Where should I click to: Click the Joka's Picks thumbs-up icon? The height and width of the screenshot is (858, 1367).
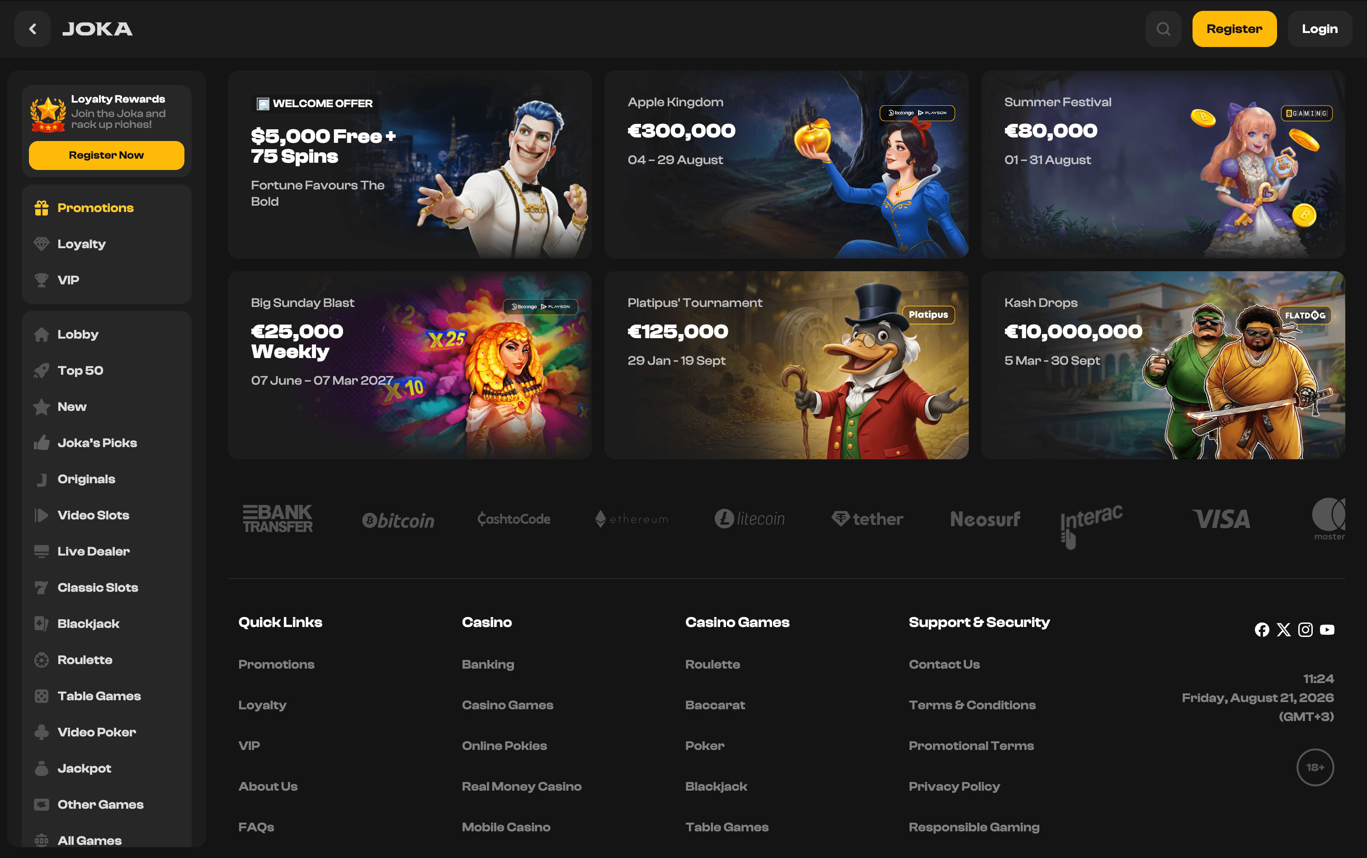tap(42, 443)
